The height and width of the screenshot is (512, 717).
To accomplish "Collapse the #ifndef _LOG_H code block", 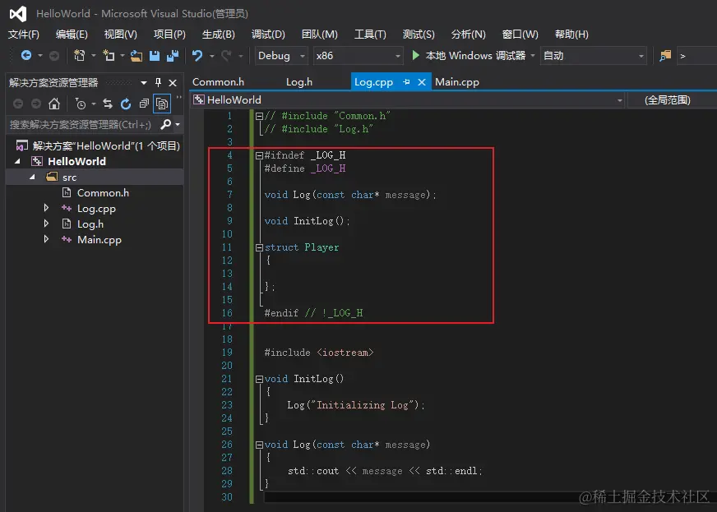I will tap(259, 155).
